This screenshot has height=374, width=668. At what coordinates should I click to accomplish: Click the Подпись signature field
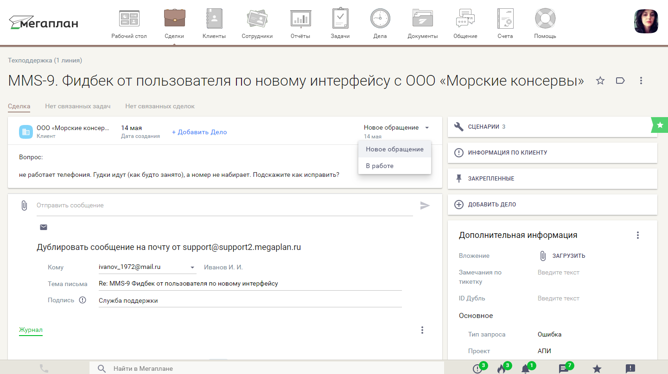pyautogui.click(x=250, y=300)
